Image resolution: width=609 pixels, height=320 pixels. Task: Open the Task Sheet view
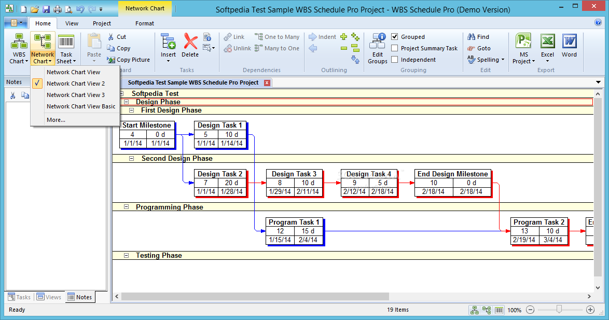coord(66,49)
